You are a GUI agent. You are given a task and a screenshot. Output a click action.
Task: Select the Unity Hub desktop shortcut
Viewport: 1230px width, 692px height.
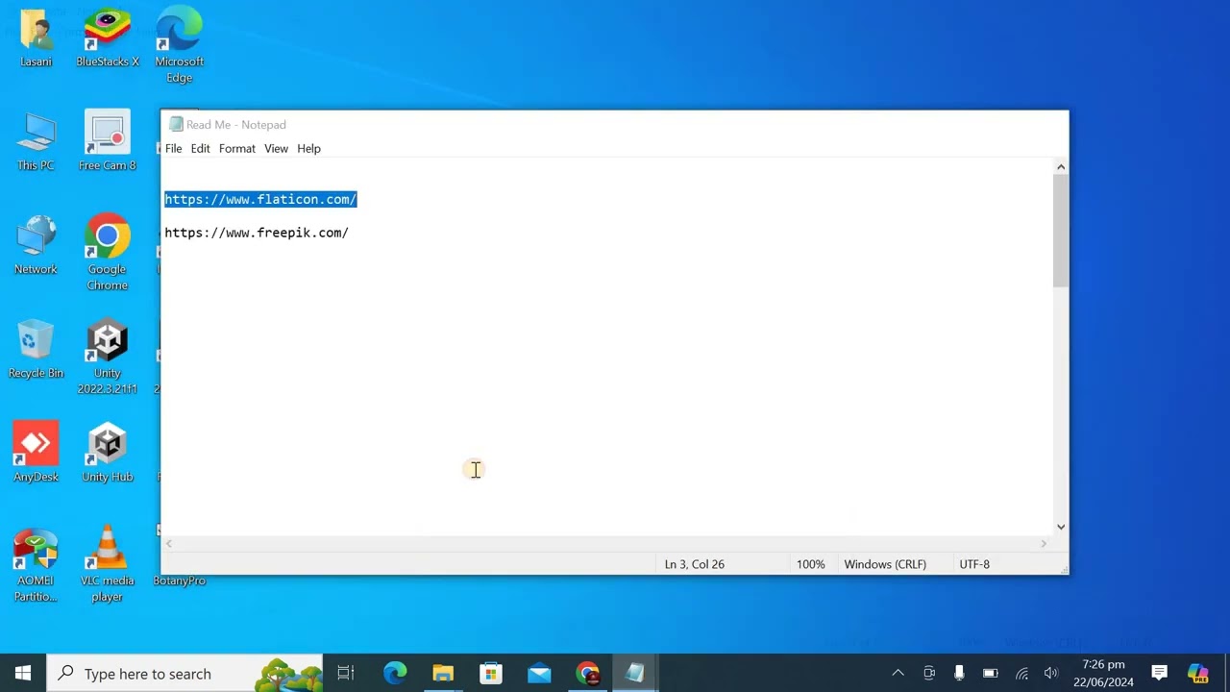[x=108, y=454]
